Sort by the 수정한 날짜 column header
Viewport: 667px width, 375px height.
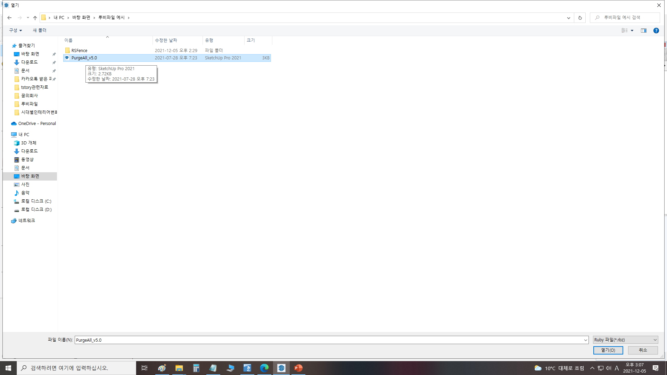pyautogui.click(x=166, y=41)
